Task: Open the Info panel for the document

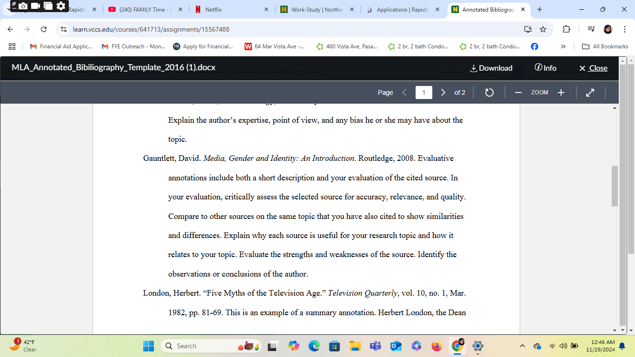Action: (545, 68)
